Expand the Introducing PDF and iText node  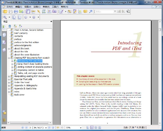tap(12, 61)
